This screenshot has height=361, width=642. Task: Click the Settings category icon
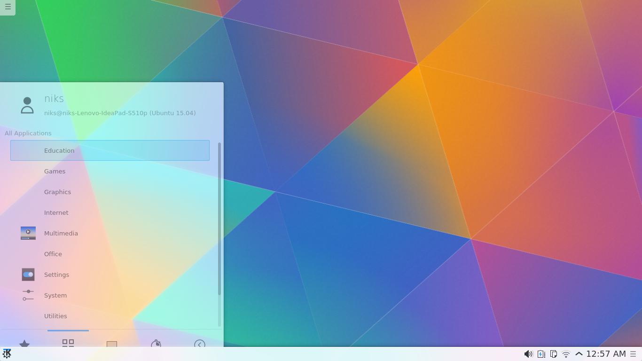tap(28, 275)
